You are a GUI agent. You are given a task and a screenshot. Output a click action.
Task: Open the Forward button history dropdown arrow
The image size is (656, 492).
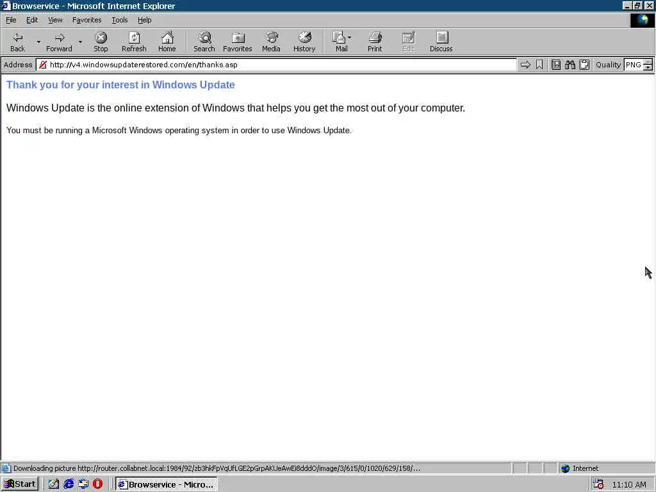click(80, 42)
